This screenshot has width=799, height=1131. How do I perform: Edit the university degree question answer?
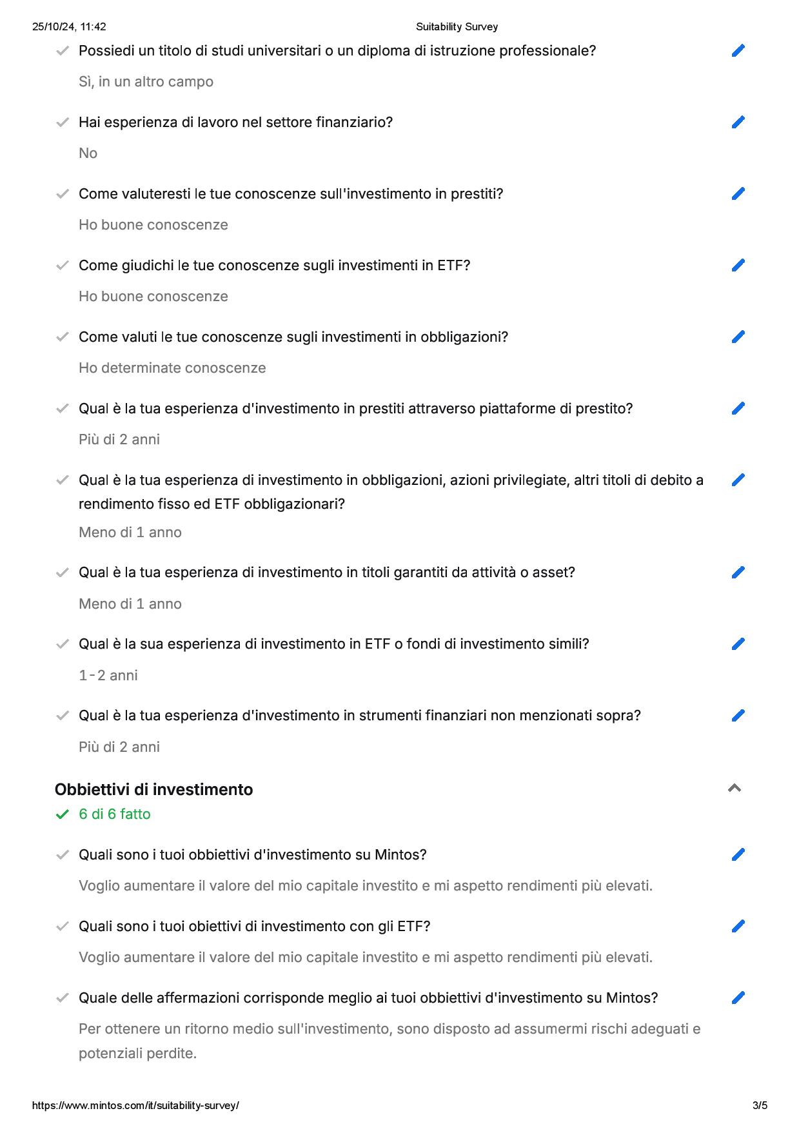[738, 51]
